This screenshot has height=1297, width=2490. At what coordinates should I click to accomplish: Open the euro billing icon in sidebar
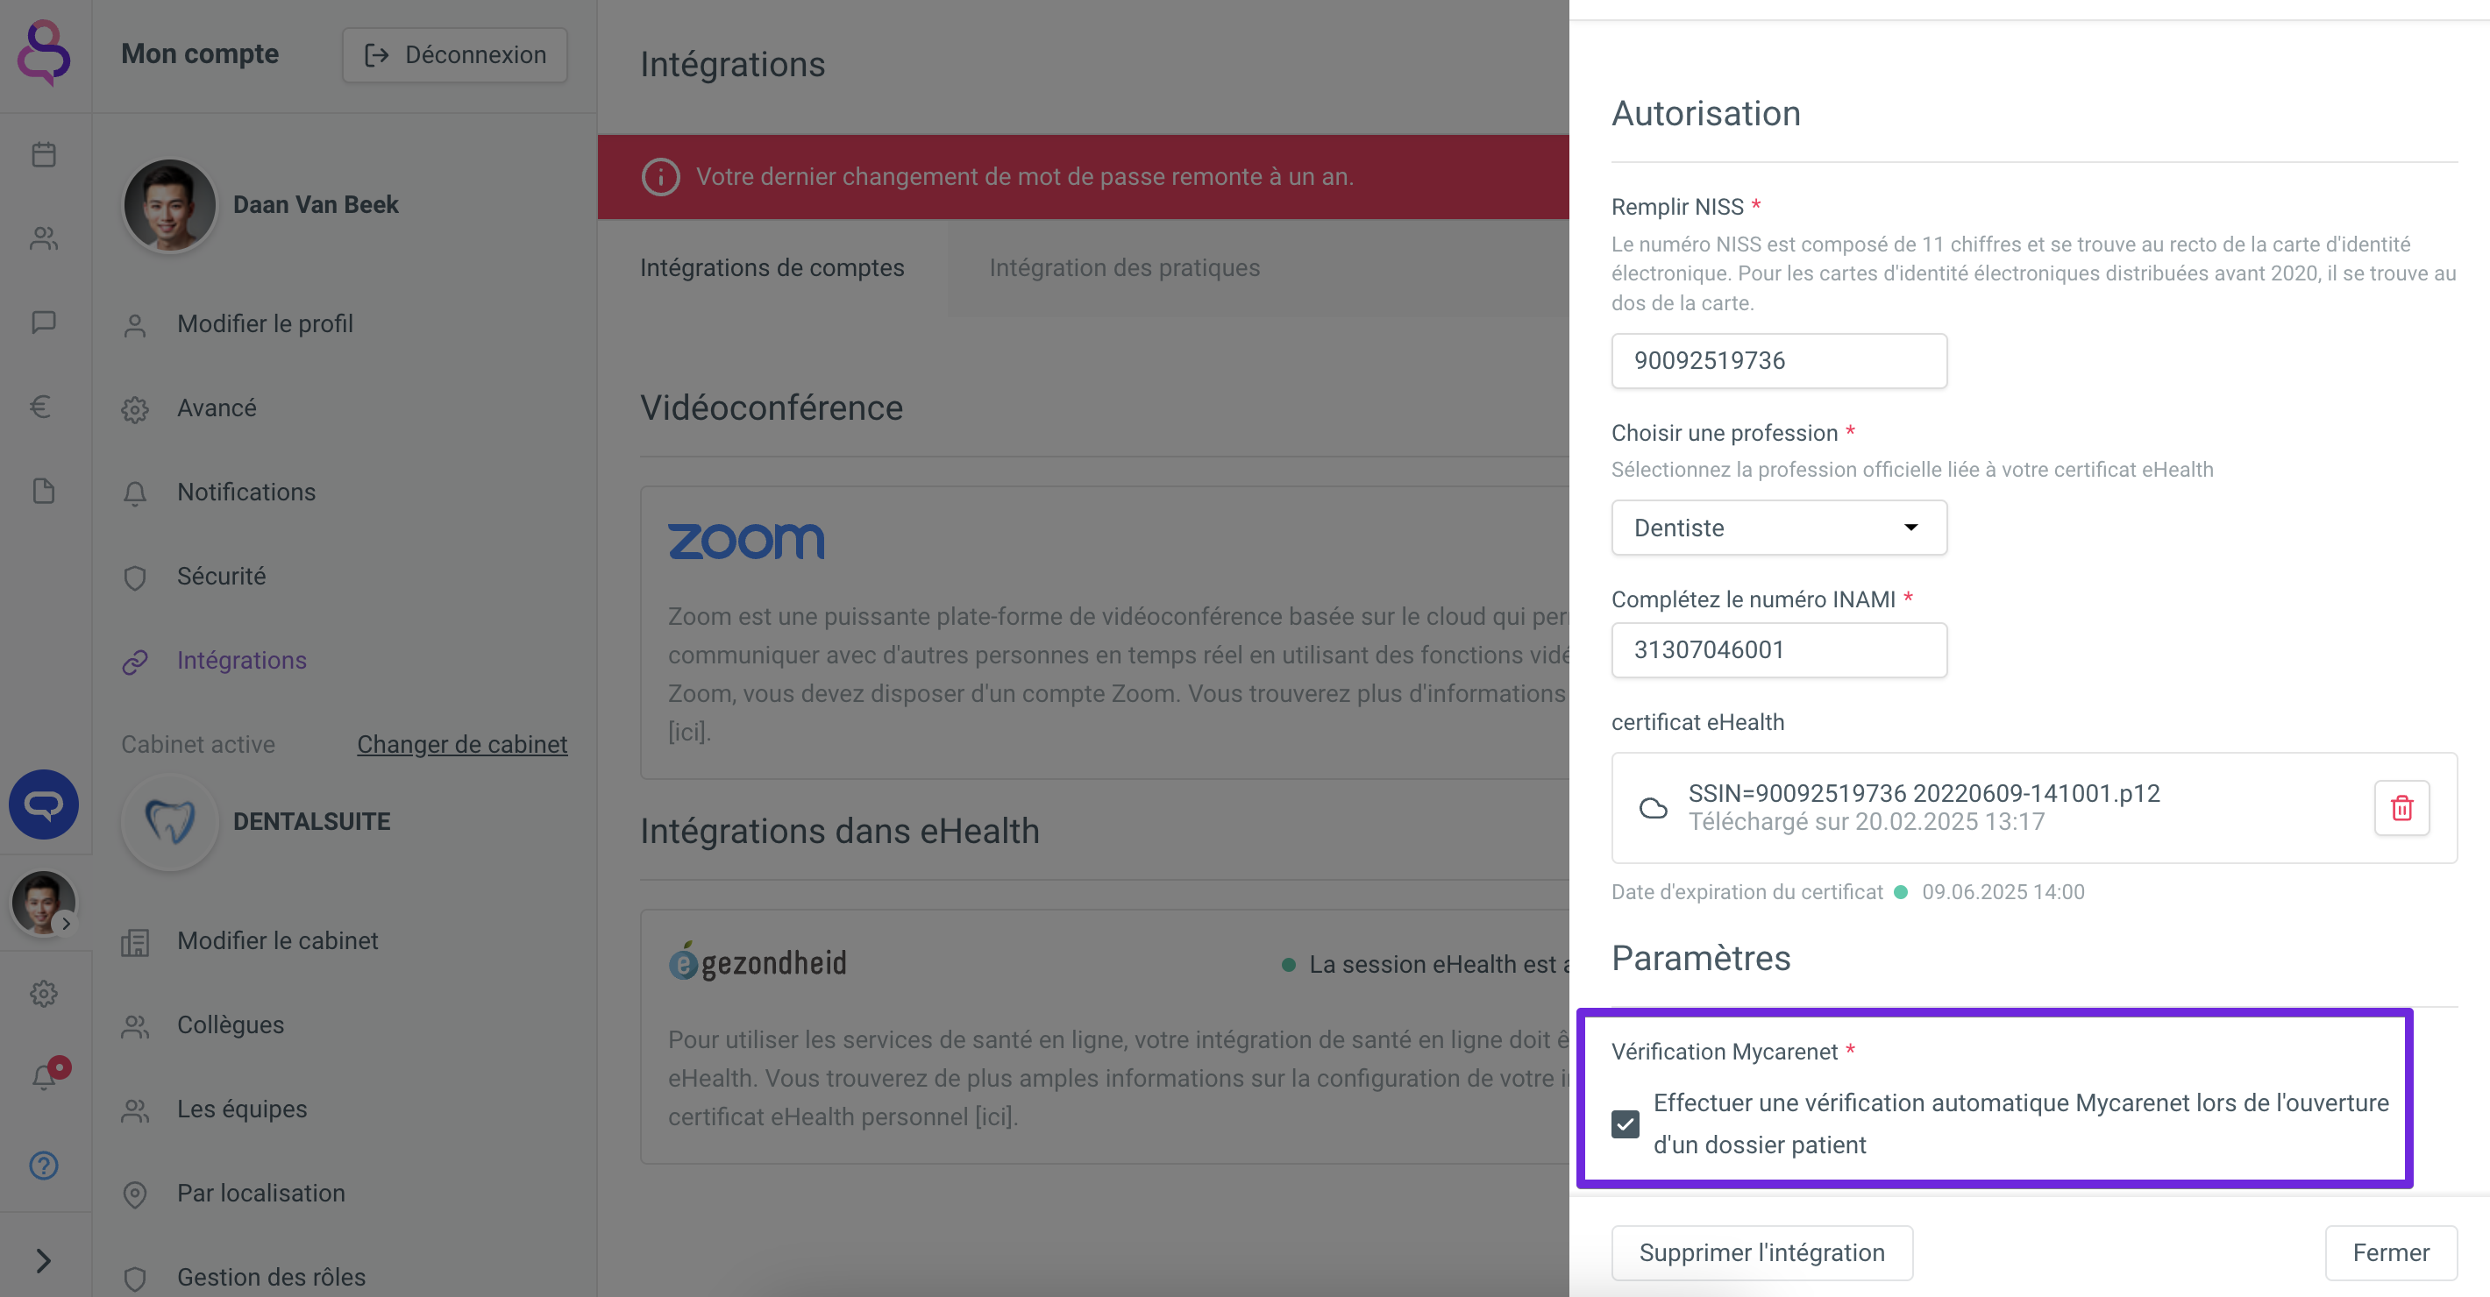tap(40, 406)
